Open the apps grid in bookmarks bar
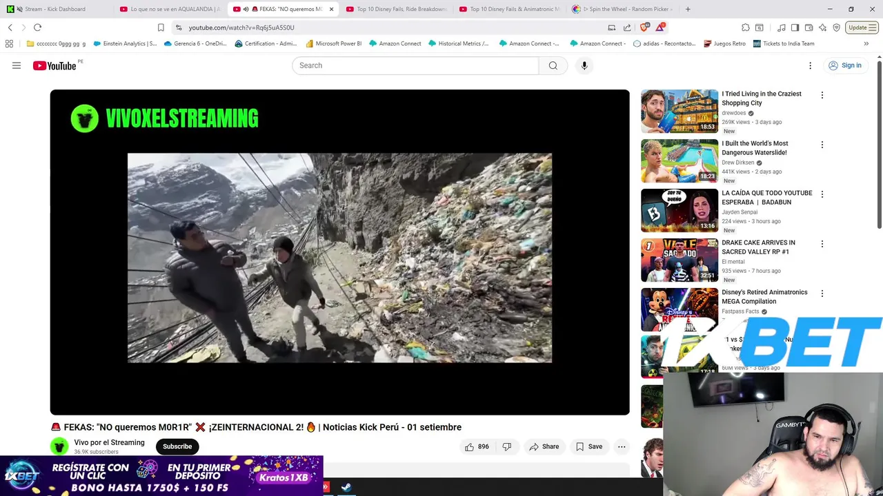The width and height of the screenshot is (883, 496). [9, 43]
